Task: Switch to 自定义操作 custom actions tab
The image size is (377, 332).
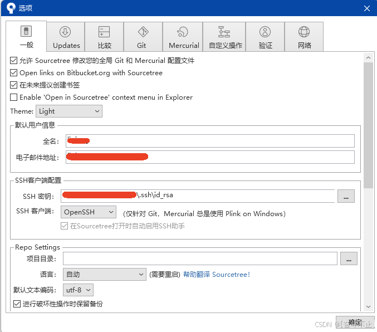Action: [224, 37]
